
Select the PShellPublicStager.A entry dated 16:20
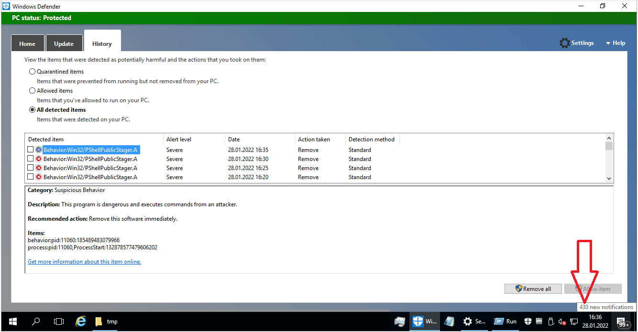pyautogui.click(x=90, y=177)
